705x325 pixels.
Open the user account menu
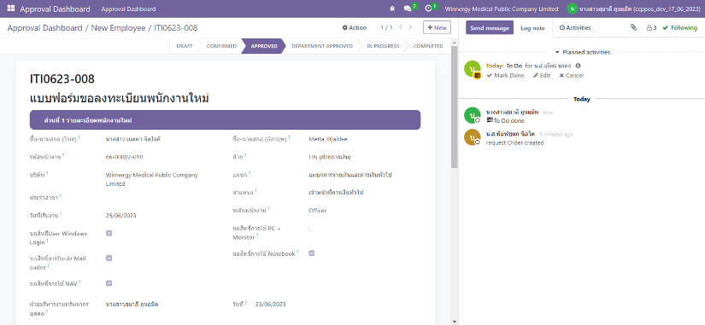(634, 9)
